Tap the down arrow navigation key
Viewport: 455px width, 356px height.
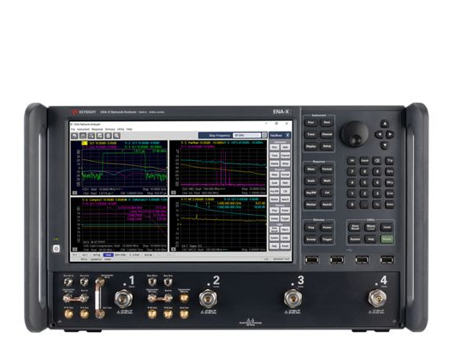[385, 145]
